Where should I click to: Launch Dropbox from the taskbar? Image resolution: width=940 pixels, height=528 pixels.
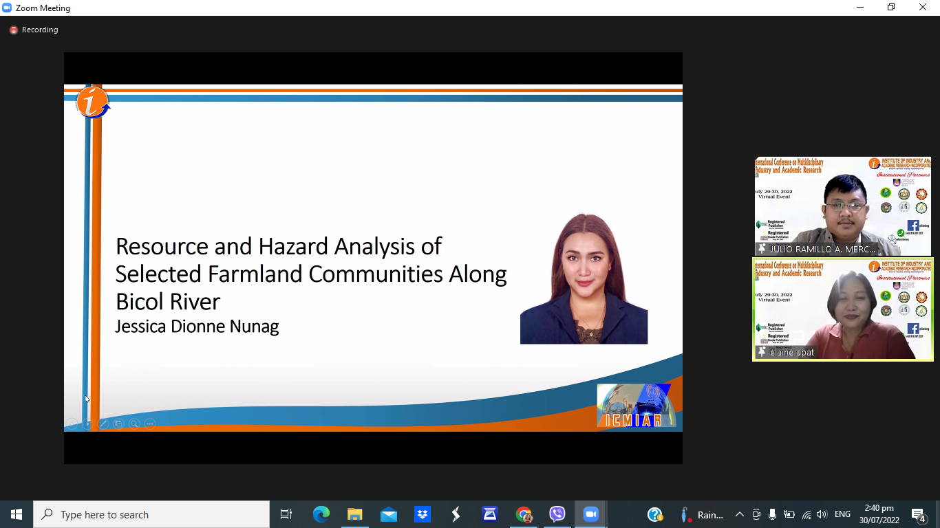[423, 514]
